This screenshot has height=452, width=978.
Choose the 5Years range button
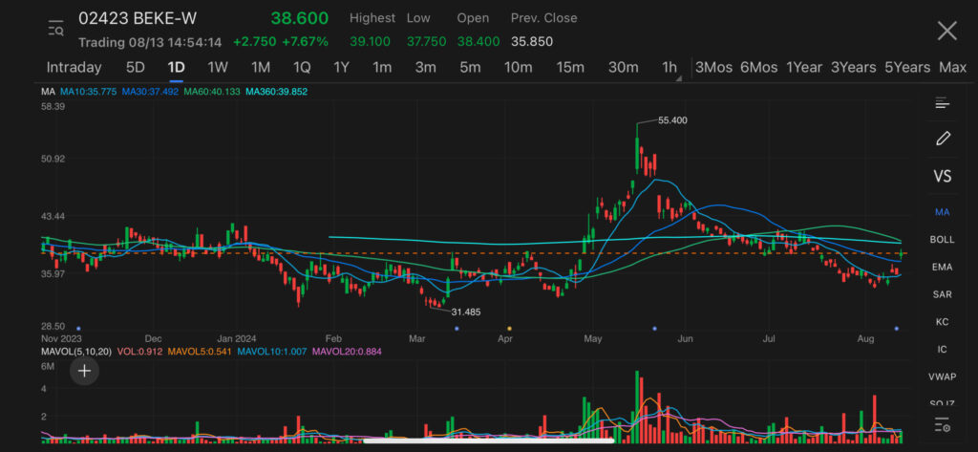906,67
